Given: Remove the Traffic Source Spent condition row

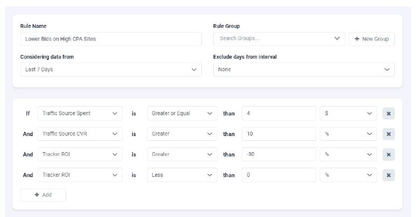Looking at the screenshot, I should [388, 114].
